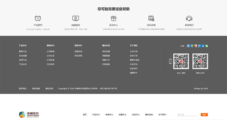Share via the Sina Weibo icon
Screen dimensions: 227x120
(x=196, y=46)
